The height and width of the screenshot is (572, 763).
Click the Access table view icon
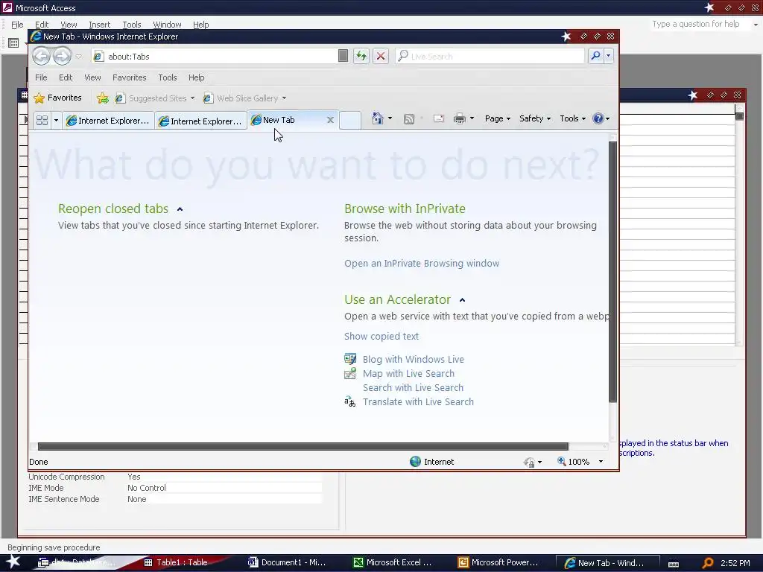[x=13, y=43]
